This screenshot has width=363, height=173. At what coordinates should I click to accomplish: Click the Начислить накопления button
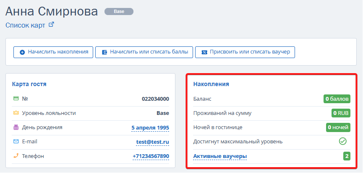[53, 52]
